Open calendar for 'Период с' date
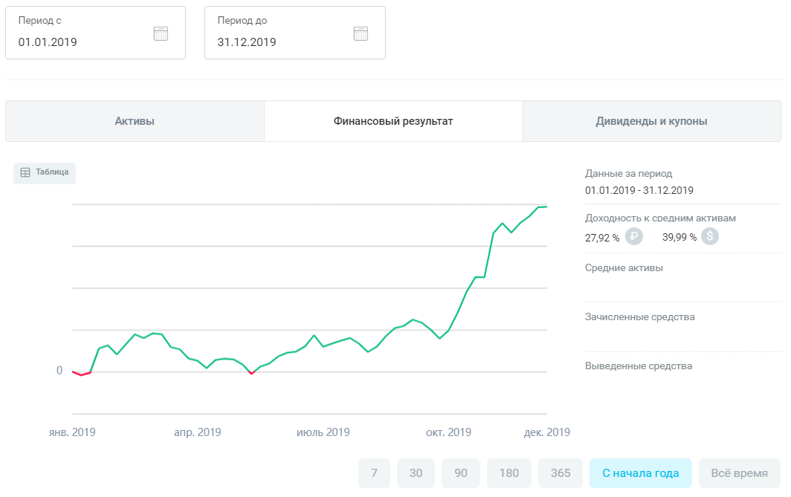Image resolution: width=791 pixels, height=497 pixels. (x=161, y=33)
